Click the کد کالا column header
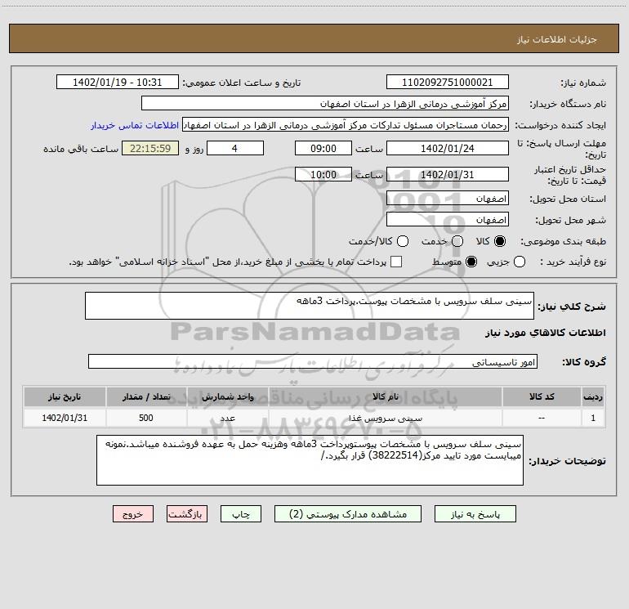The width and height of the screenshot is (629, 609). [x=542, y=396]
